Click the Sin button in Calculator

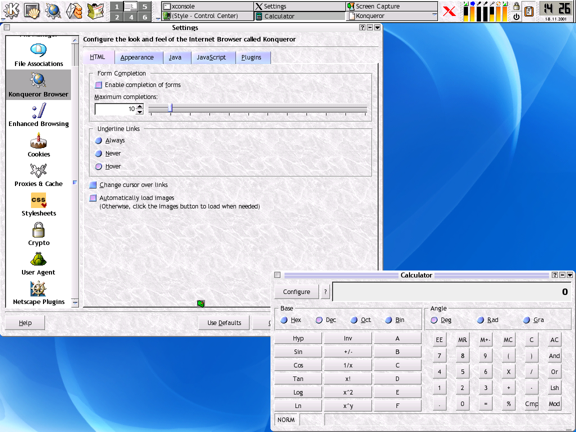[298, 352]
